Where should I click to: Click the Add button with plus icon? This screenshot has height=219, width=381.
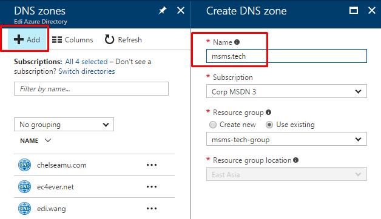point(27,39)
